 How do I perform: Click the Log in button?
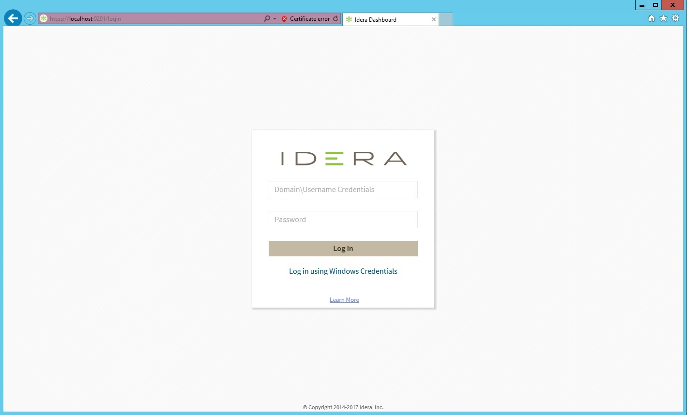point(343,249)
